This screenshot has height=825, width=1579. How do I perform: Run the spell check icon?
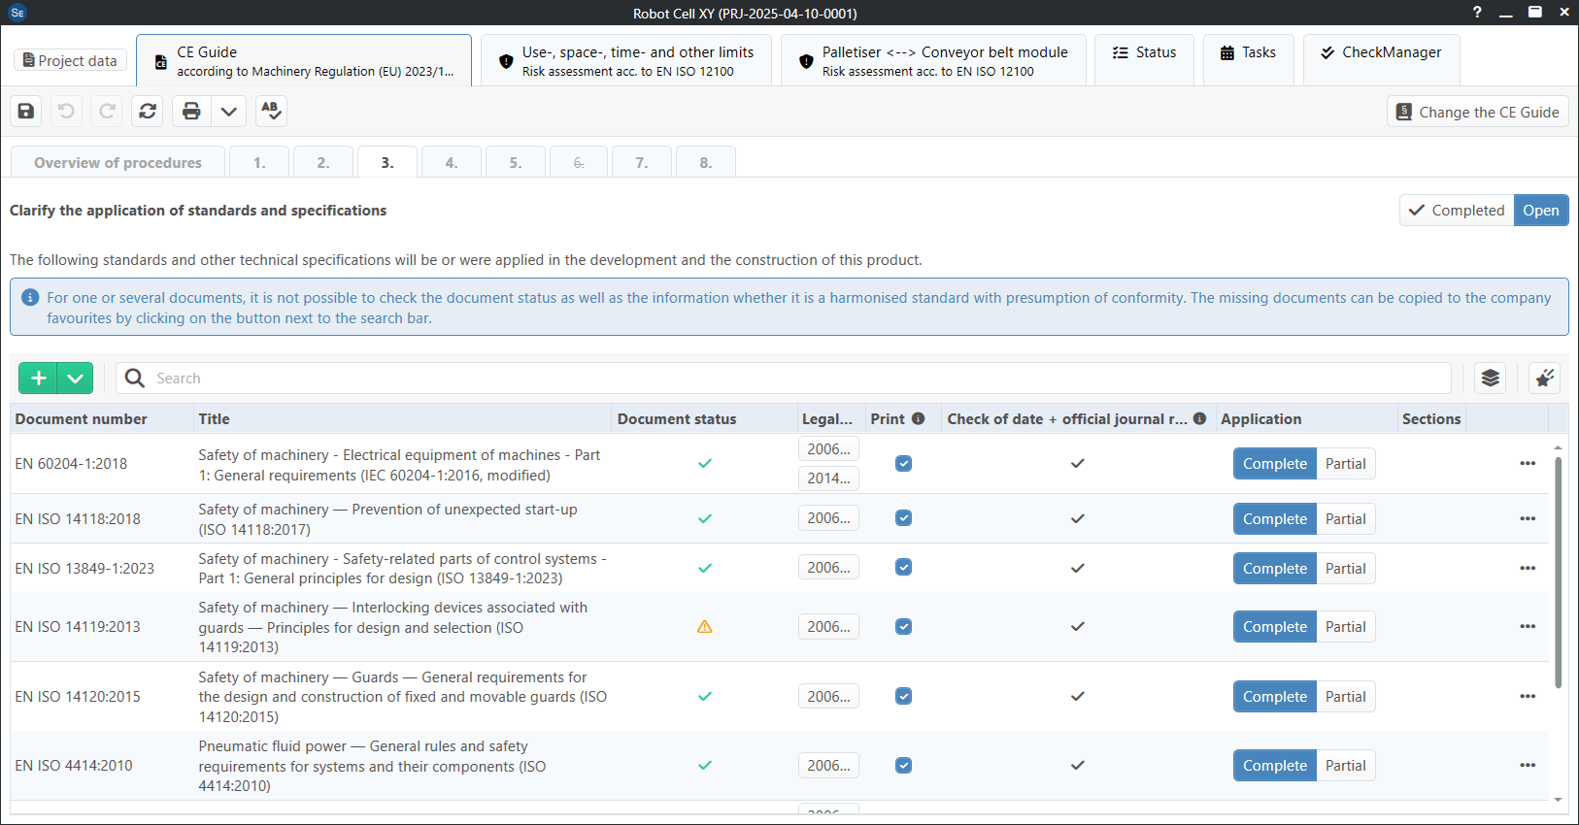[272, 111]
